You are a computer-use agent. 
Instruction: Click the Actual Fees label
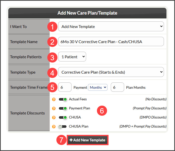coord(78,99)
